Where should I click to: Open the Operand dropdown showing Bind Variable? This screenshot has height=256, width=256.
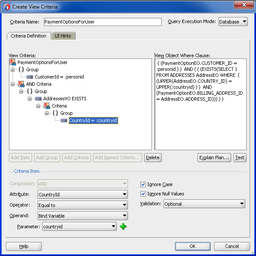click(x=83, y=215)
